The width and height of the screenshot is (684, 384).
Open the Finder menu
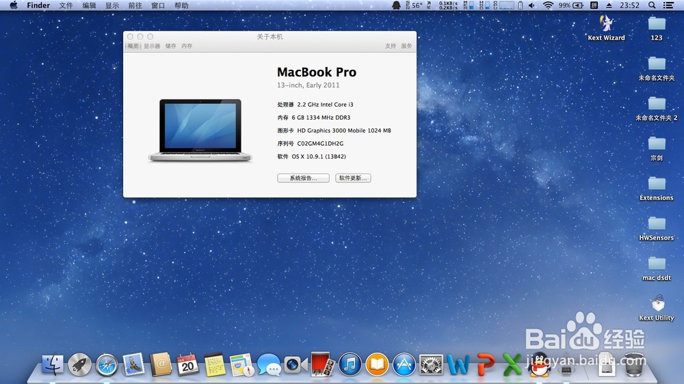[38, 5]
